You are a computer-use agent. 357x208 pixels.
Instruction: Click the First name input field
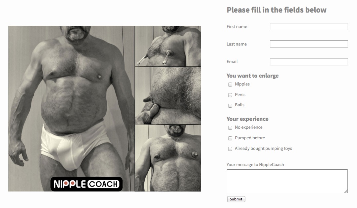point(309,26)
